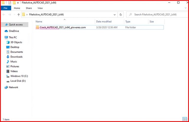Select This PC in navigation pane
Image resolution: width=189 pixels, height=122 pixels.
pos(13,37)
